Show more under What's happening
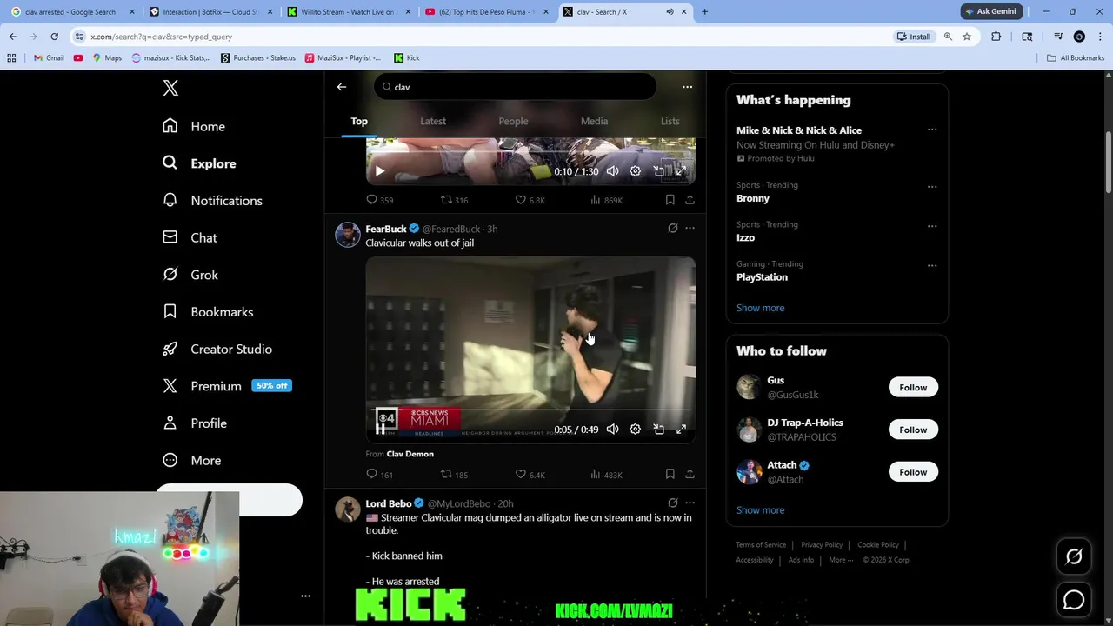Viewport: 1113px width, 626px height. (760, 308)
